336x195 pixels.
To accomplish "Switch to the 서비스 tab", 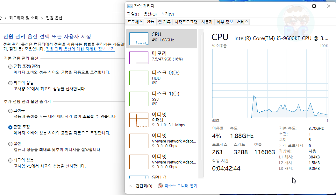I will click(243, 22).
